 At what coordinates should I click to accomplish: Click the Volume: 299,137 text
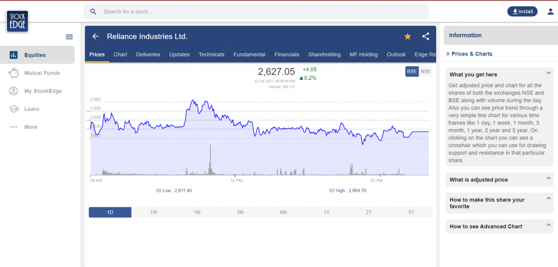tap(282, 87)
